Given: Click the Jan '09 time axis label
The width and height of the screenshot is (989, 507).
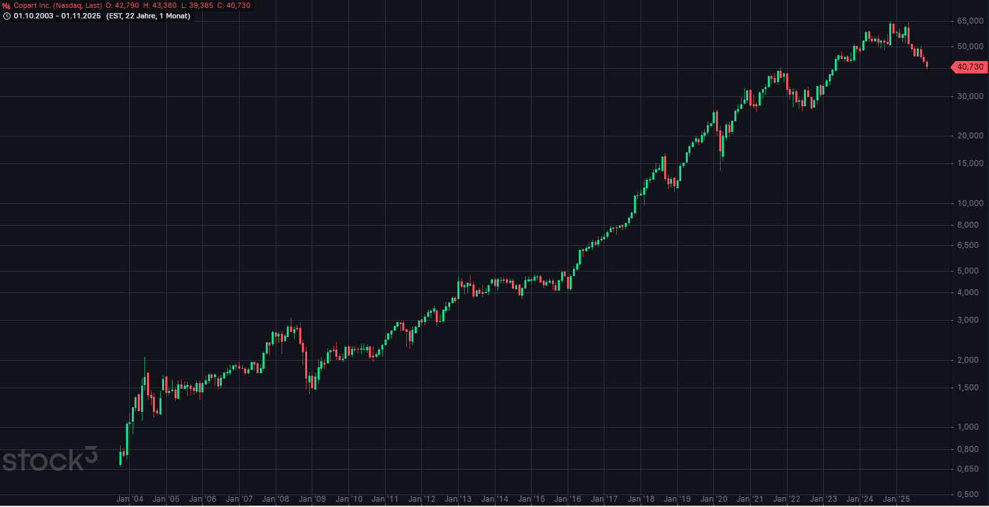Looking at the screenshot, I should (312, 499).
